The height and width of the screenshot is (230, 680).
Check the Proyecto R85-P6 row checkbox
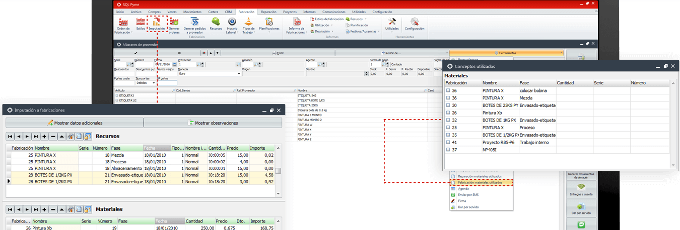coord(448,143)
